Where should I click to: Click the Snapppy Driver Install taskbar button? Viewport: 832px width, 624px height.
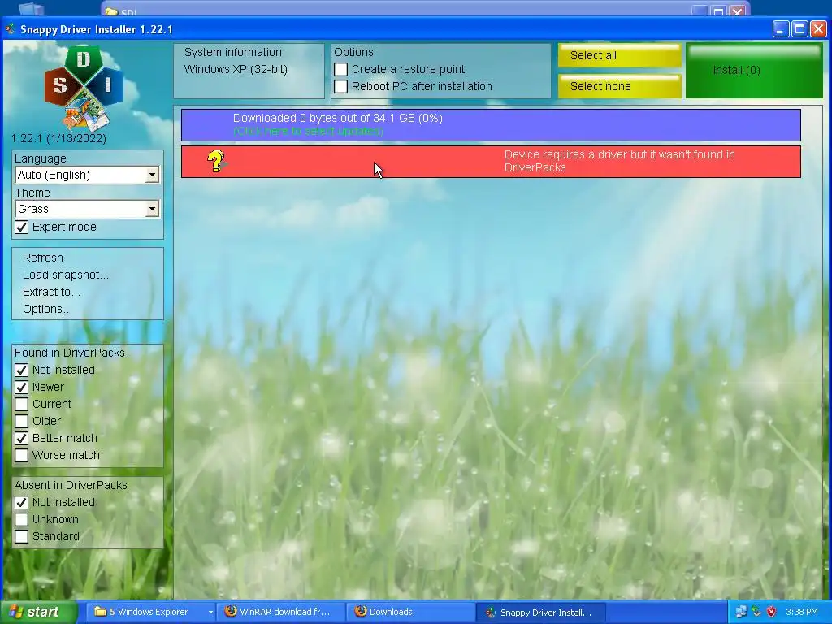(x=540, y=613)
